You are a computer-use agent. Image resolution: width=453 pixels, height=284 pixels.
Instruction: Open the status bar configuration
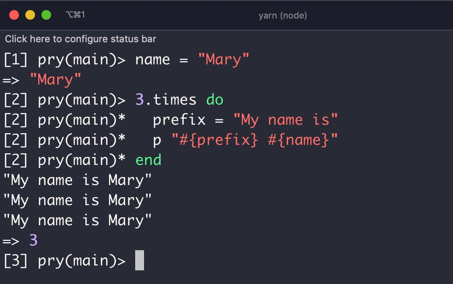point(80,39)
